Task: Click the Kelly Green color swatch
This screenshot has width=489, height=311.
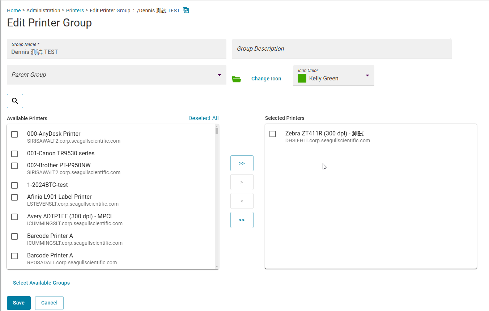Action: [x=302, y=78]
